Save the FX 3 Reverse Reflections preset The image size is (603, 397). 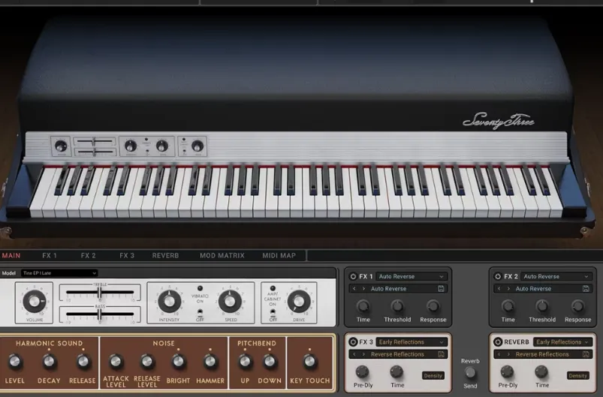click(x=441, y=354)
